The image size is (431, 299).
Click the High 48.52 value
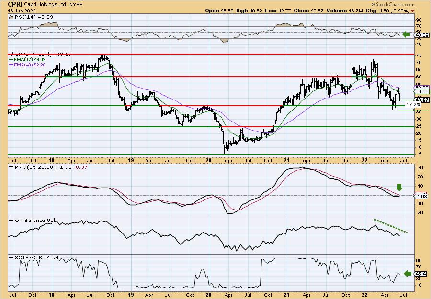(249, 11)
